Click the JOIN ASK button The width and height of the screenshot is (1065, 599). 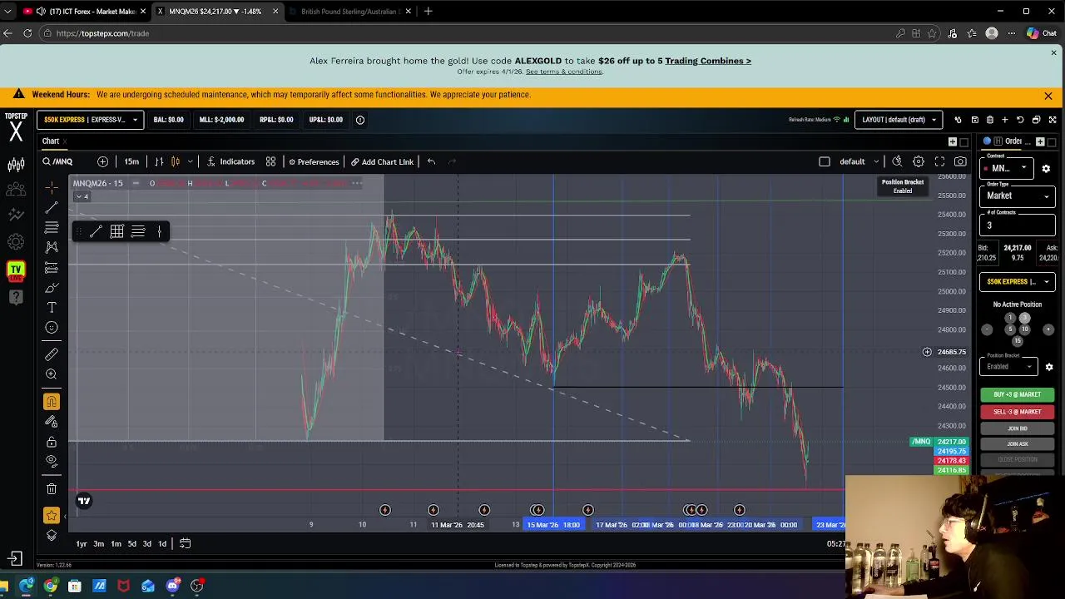click(1017, 444)
